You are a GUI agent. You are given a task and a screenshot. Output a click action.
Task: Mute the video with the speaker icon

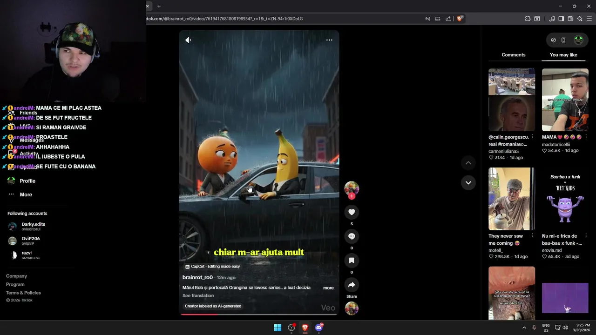pos(188,40)
